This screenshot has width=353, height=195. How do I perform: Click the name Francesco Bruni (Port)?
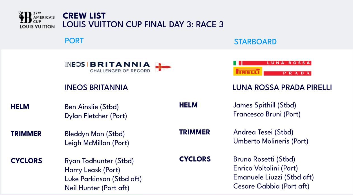(267, 114)
